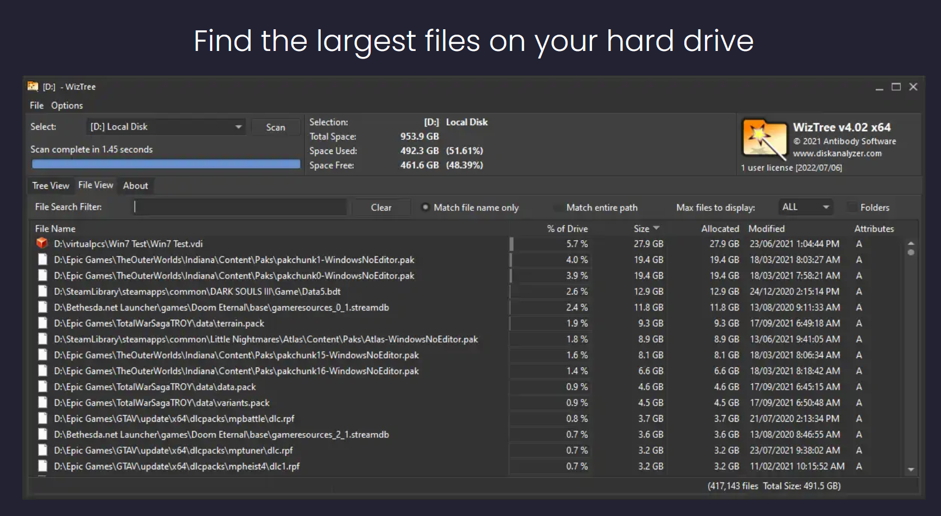941x516 pixels.
Task: Enable the Folders checkbox
Action: [x=852, y=207]
